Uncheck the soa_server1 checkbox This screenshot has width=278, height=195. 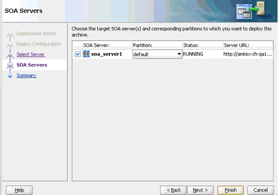[x=77, y=54]
